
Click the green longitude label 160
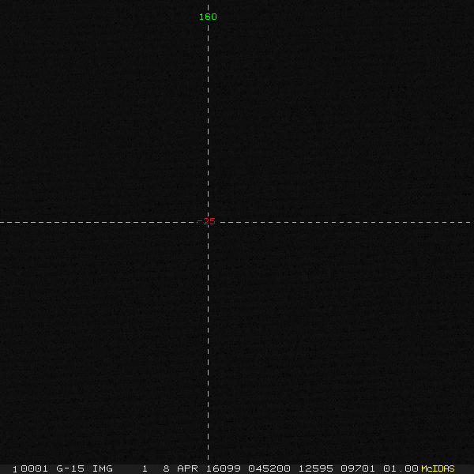click(x=208, y=17)
